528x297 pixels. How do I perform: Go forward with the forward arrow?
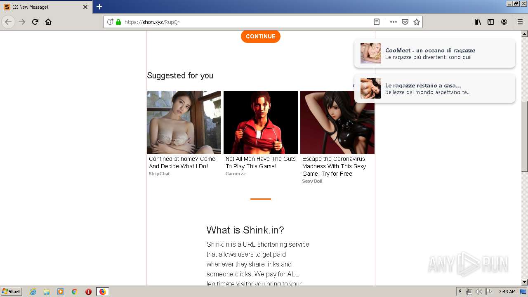22,22
